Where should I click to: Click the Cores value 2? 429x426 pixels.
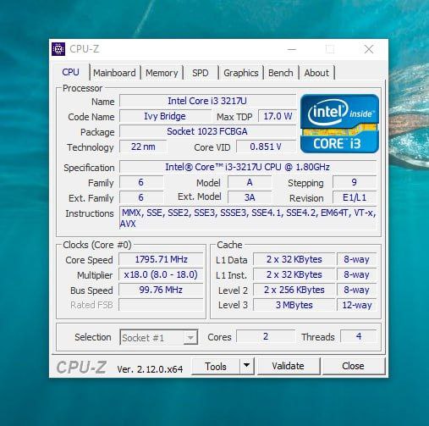pyautogui.click(x=266, y=336)
